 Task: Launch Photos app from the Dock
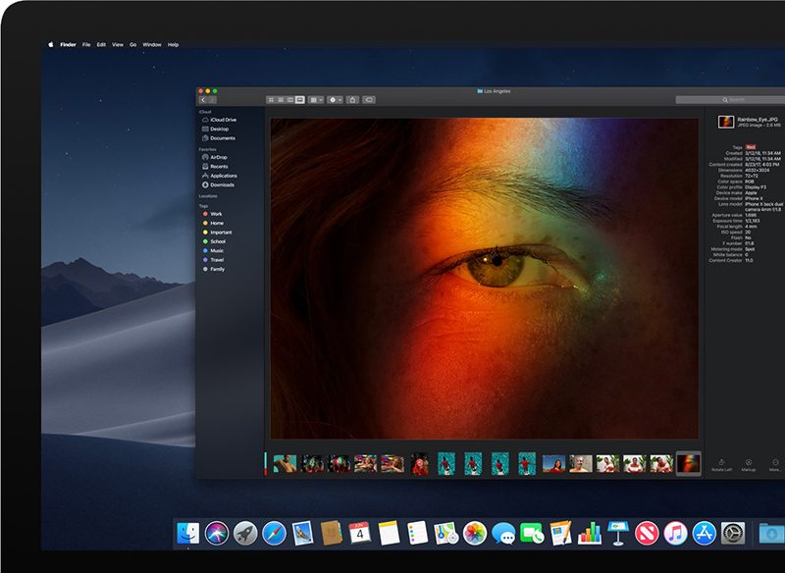[475, 533]
